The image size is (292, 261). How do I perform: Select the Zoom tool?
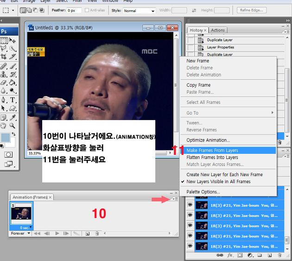pos(13,126)
